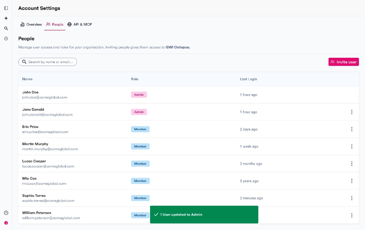The image size is (365, 230).
Task: Click email lucas.cooper@acmeglobal.com
Action: [48, 167]
